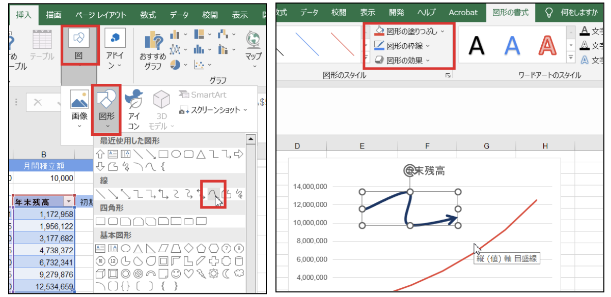The width and height of the screenshot is (611, 297).
Task: Open the 画像 pictures button
Action: tap(79, 109)
